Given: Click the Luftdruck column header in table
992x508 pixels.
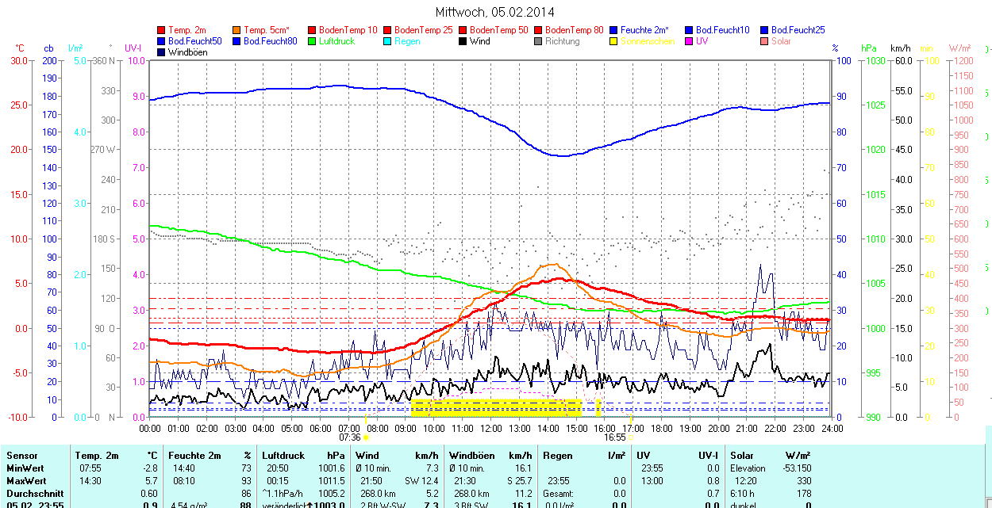Looking at the screenshot, I should point(281,456).
